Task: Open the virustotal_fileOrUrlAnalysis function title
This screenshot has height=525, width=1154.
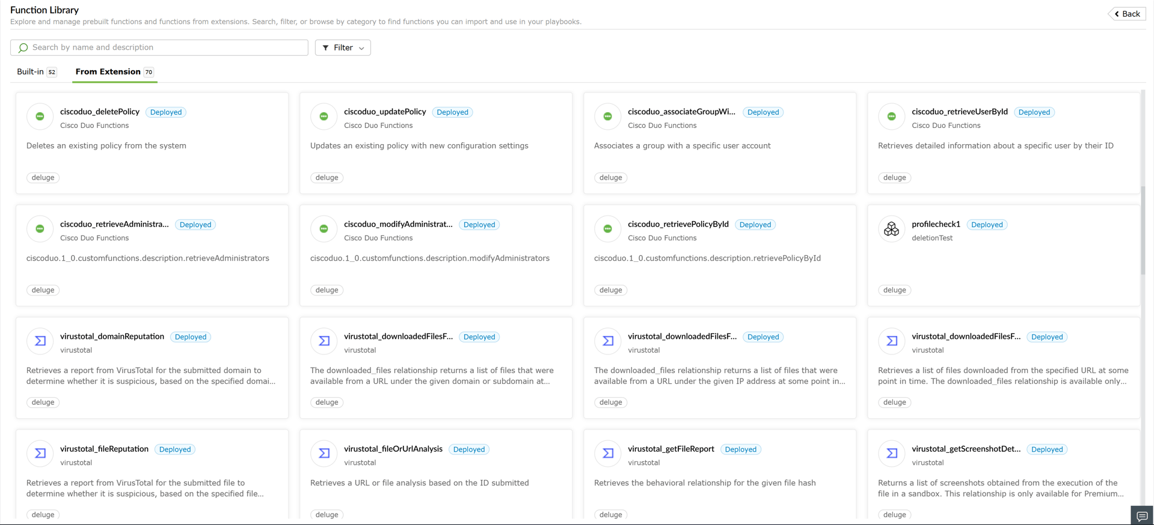Action: 393,449
